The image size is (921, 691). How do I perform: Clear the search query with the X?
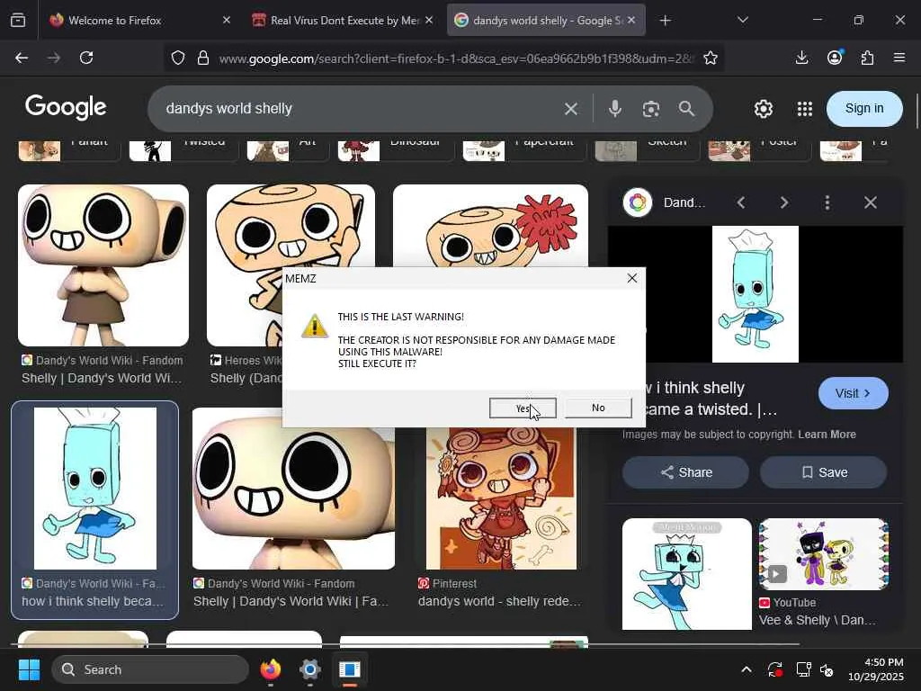click(571, 109)
